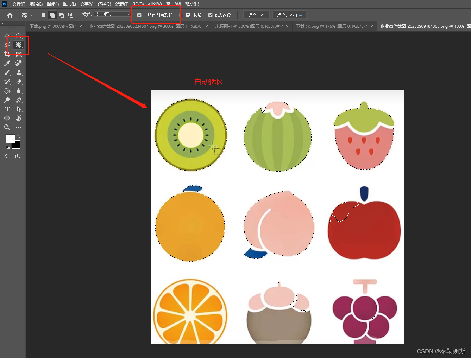Select the Spot Healing Brush tool

pos(19,63)
